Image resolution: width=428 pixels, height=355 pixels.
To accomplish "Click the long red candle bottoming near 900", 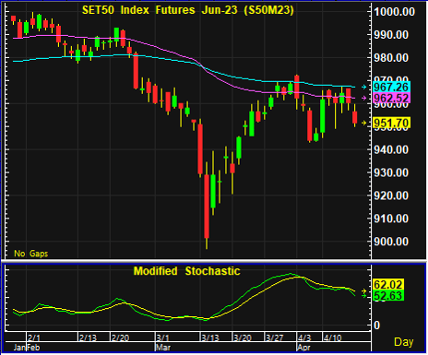I will (x=207, y=206).
